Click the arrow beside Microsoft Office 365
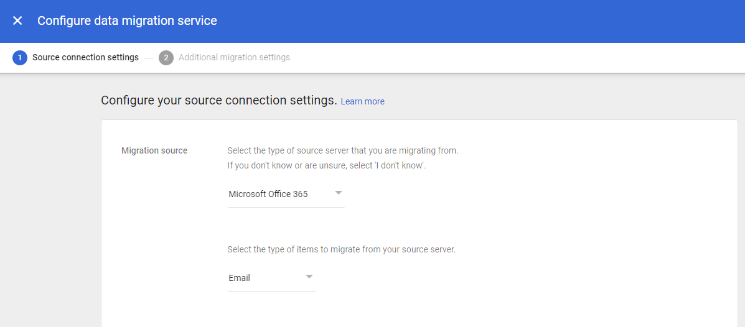The image size is (745, 327). (339, 193)
